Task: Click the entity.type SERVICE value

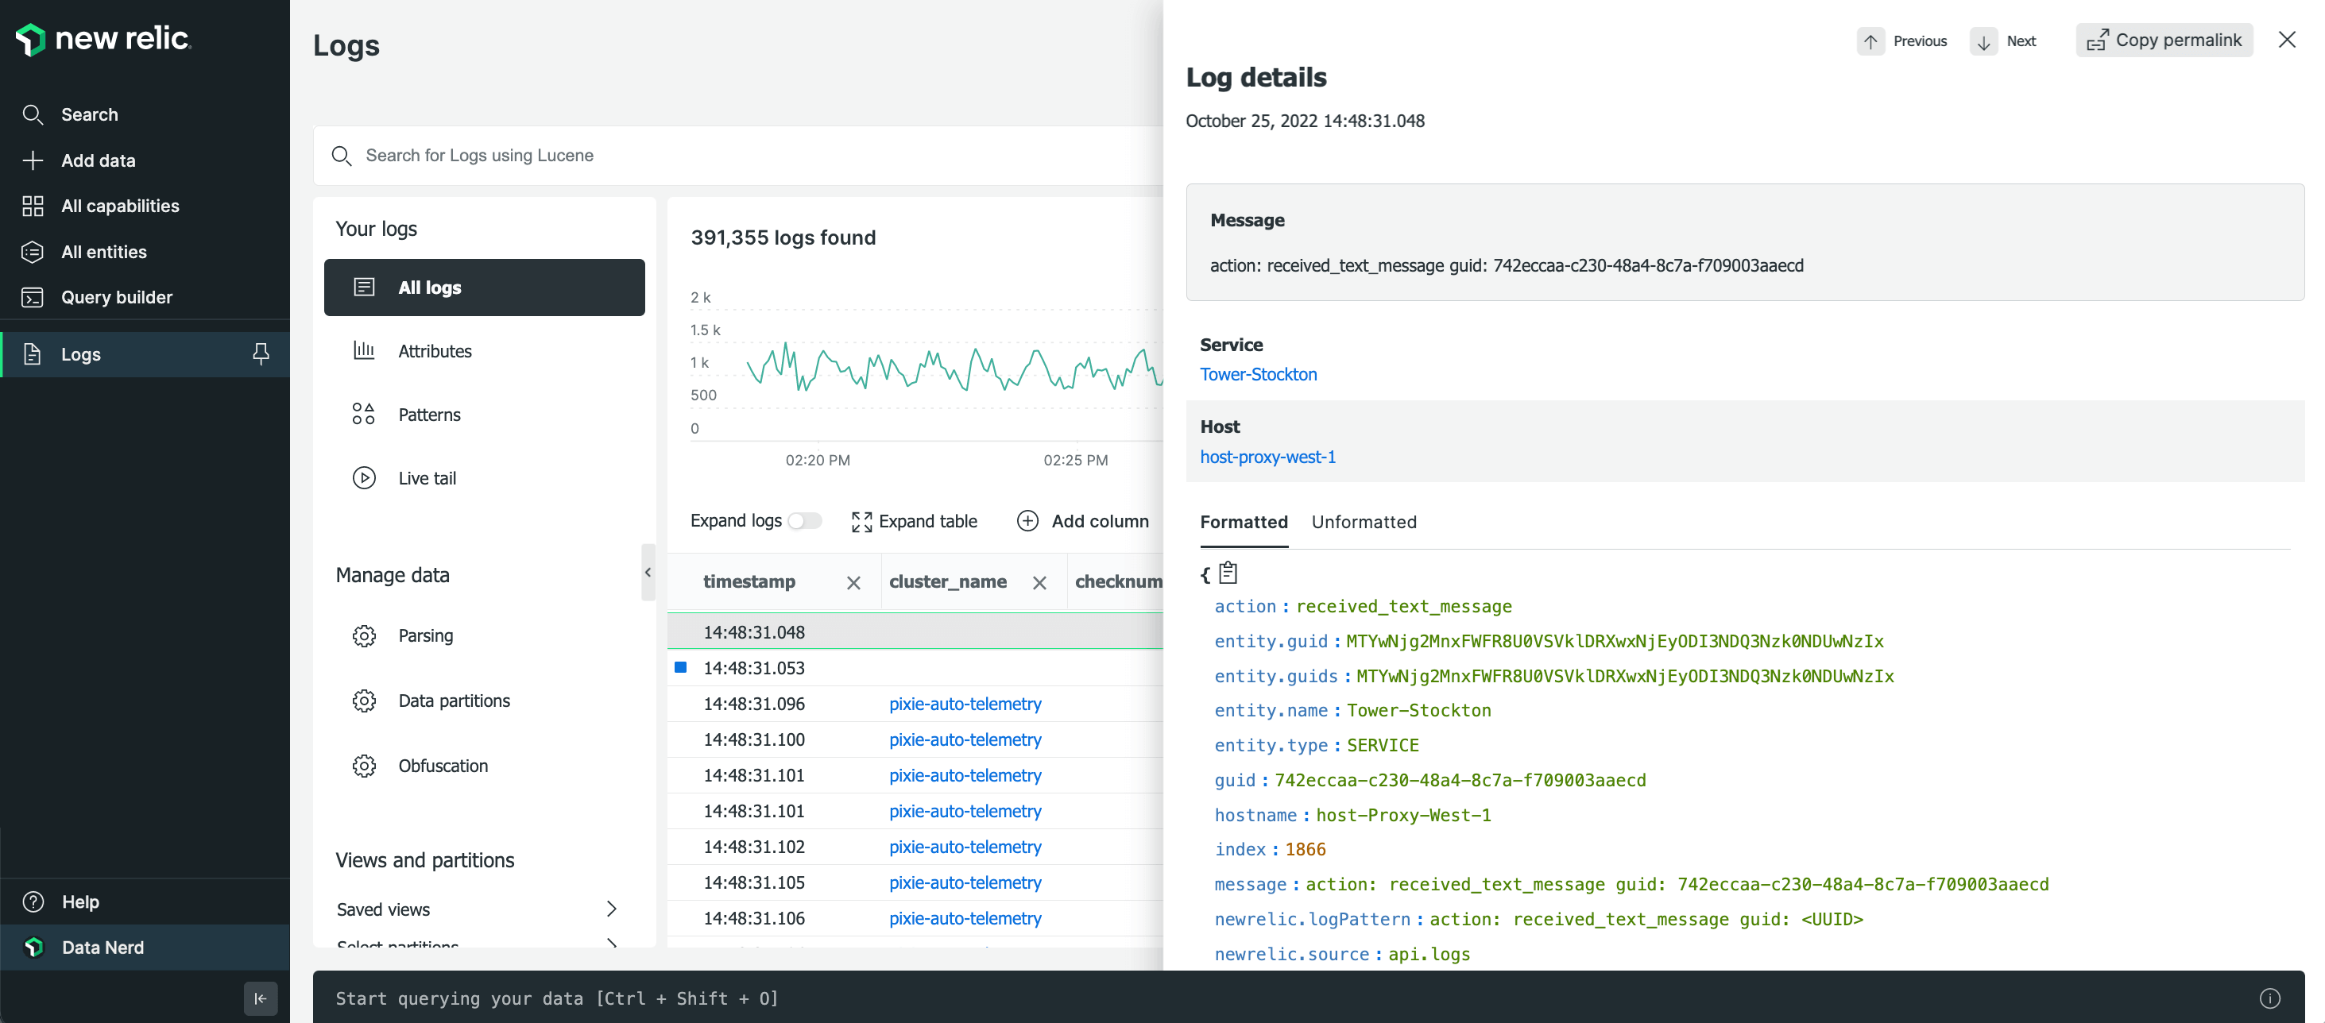Action: 1383,746
